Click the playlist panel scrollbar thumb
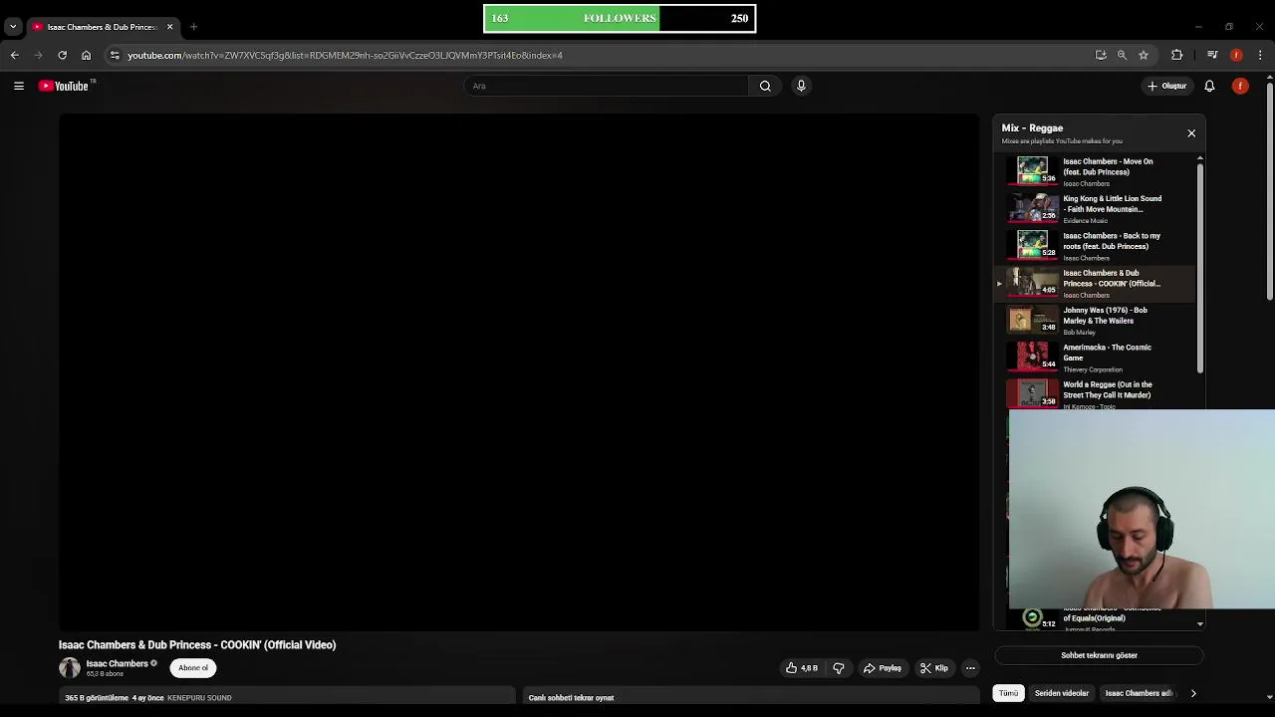This screenshot has height=717, width=1275. (x=1199, y=269)
